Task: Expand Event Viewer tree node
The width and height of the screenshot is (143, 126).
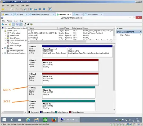Action: click(x=5, y=36)
